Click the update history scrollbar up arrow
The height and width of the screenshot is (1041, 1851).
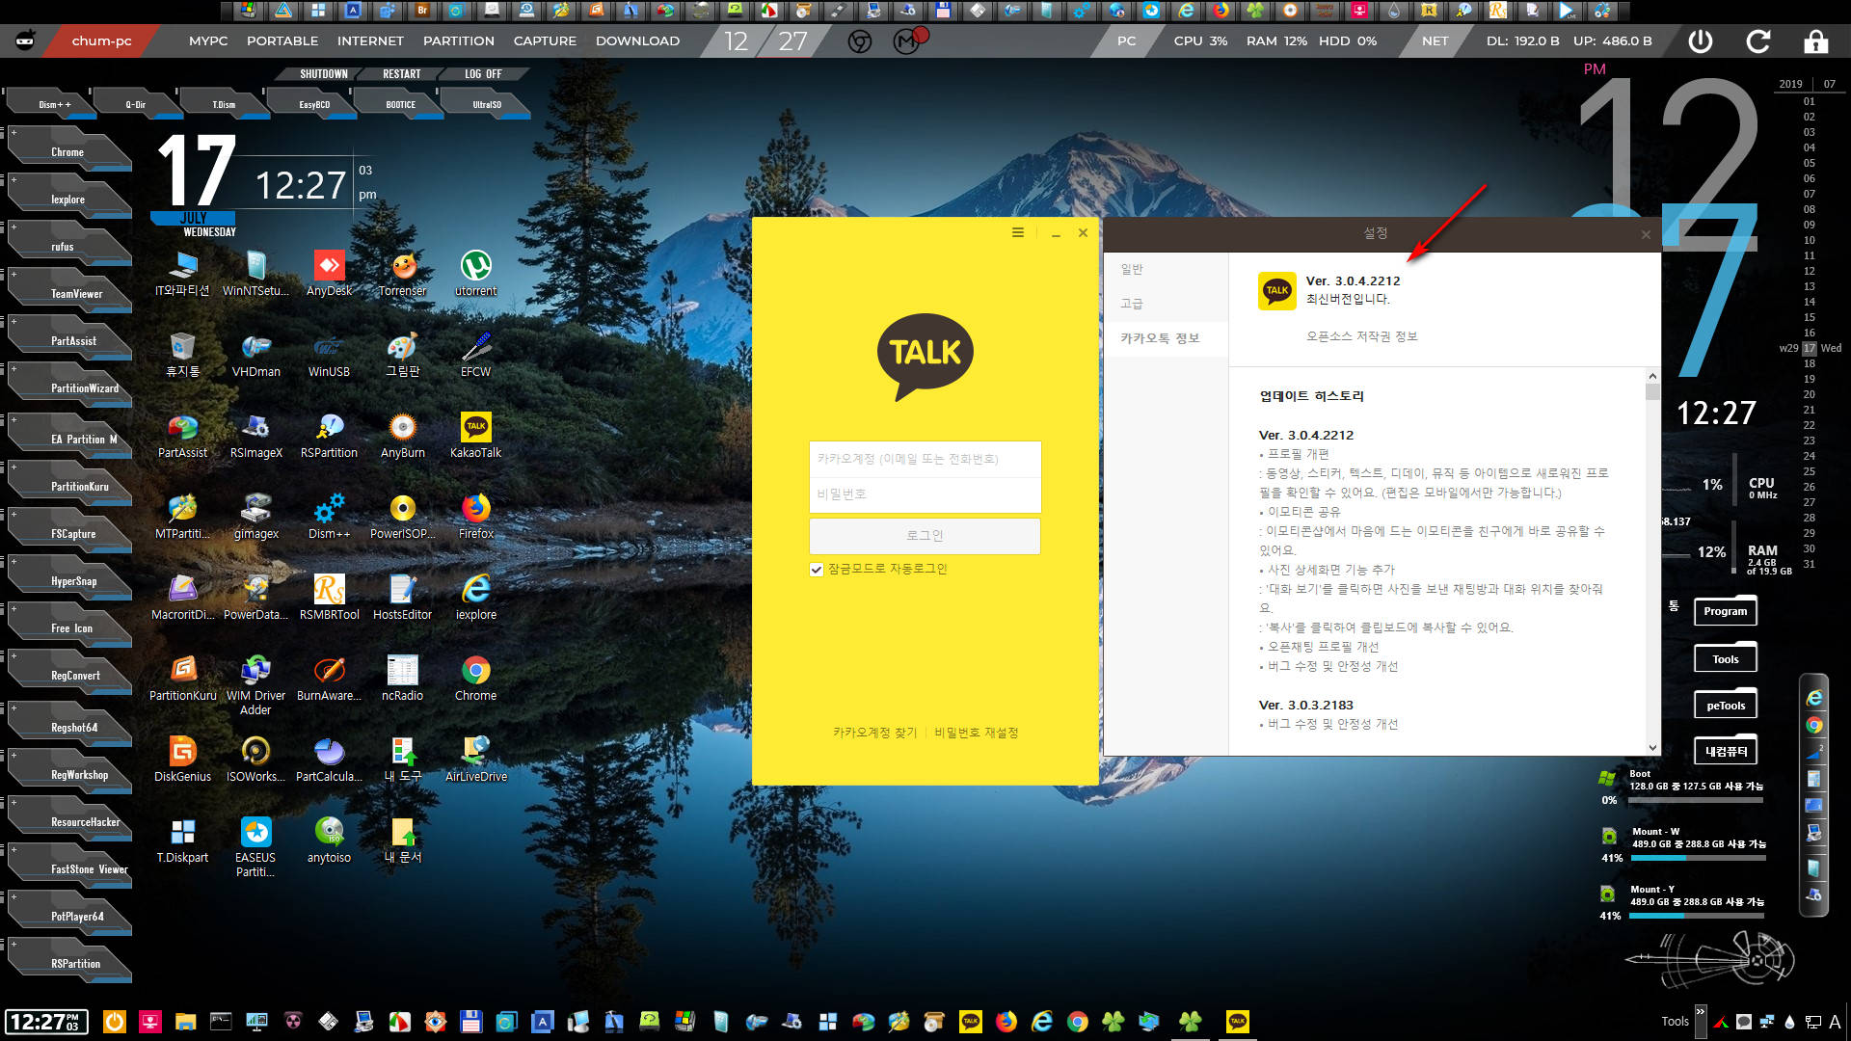tap(1652, 376)
